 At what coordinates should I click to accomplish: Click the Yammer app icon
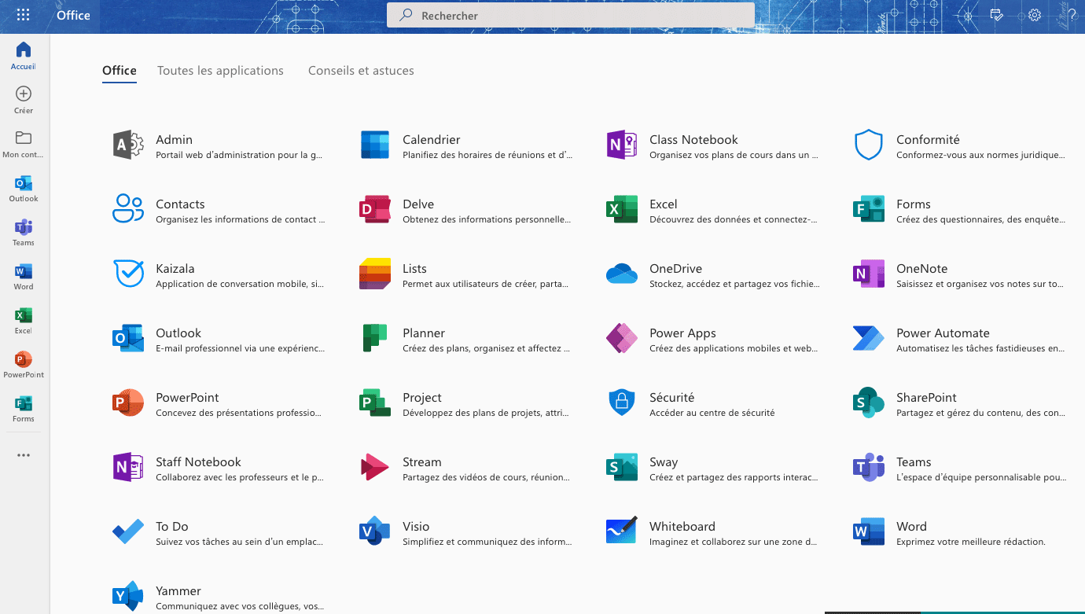128,597
